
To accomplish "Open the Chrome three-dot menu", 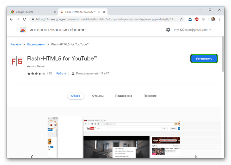I will 220,19.
